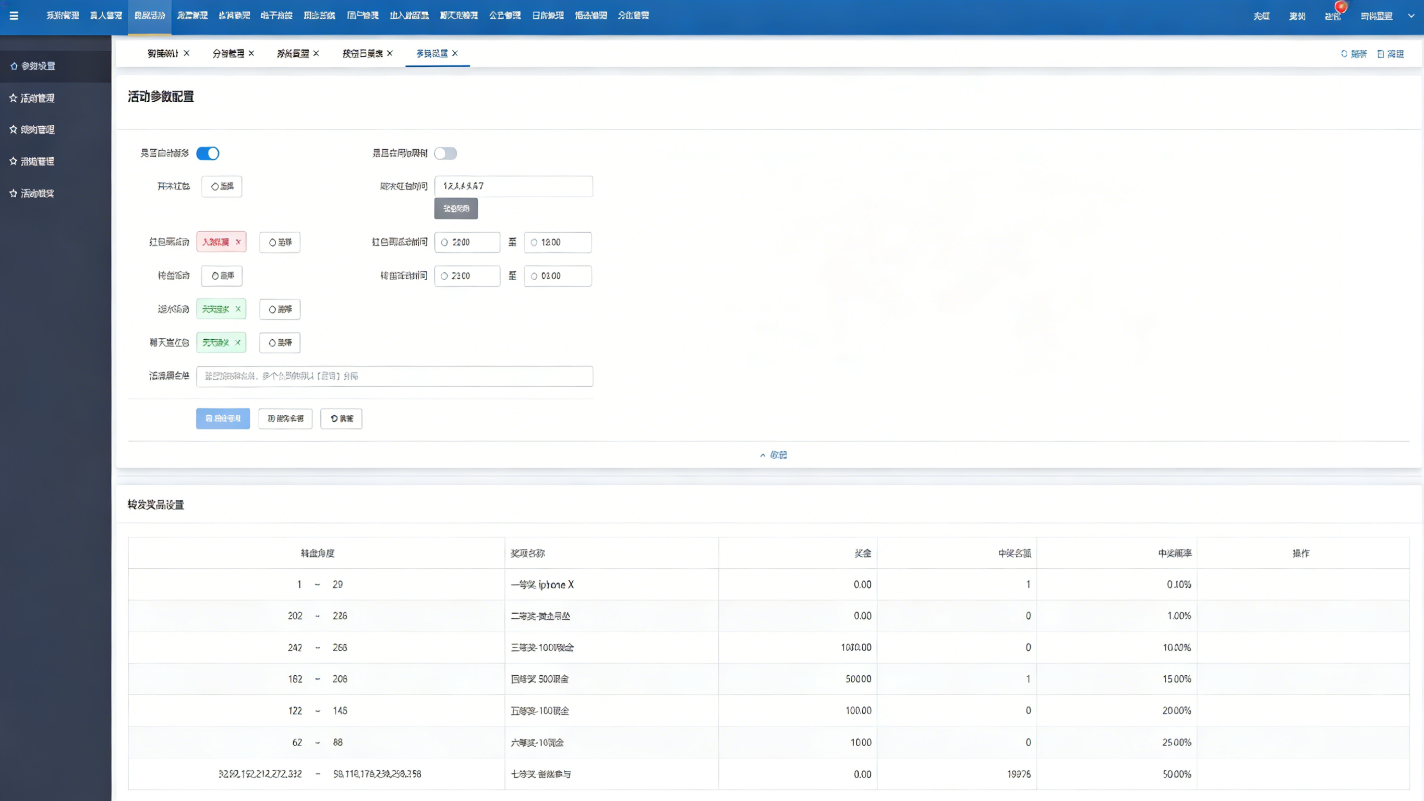Viewport: 1424px width, 801px height.
Task: Open 真人管理 in top navigation
Action: 105,16
